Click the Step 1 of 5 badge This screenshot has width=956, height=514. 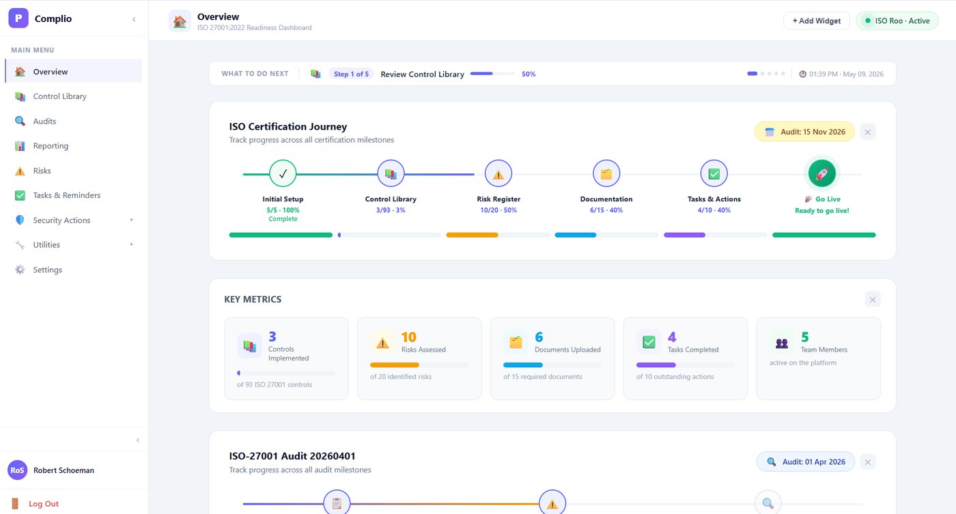(352, 74)
